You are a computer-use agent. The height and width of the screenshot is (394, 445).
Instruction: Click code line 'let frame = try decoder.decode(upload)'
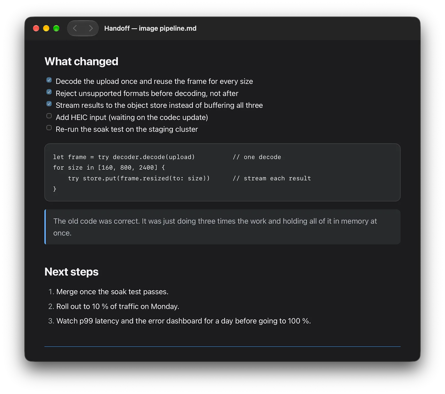click(x=124, y=157)
